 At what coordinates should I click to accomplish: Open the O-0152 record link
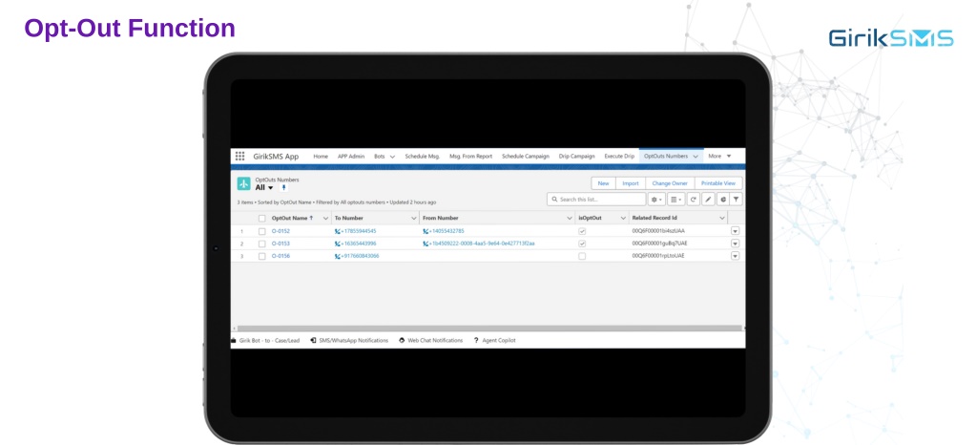pos(280,231)
